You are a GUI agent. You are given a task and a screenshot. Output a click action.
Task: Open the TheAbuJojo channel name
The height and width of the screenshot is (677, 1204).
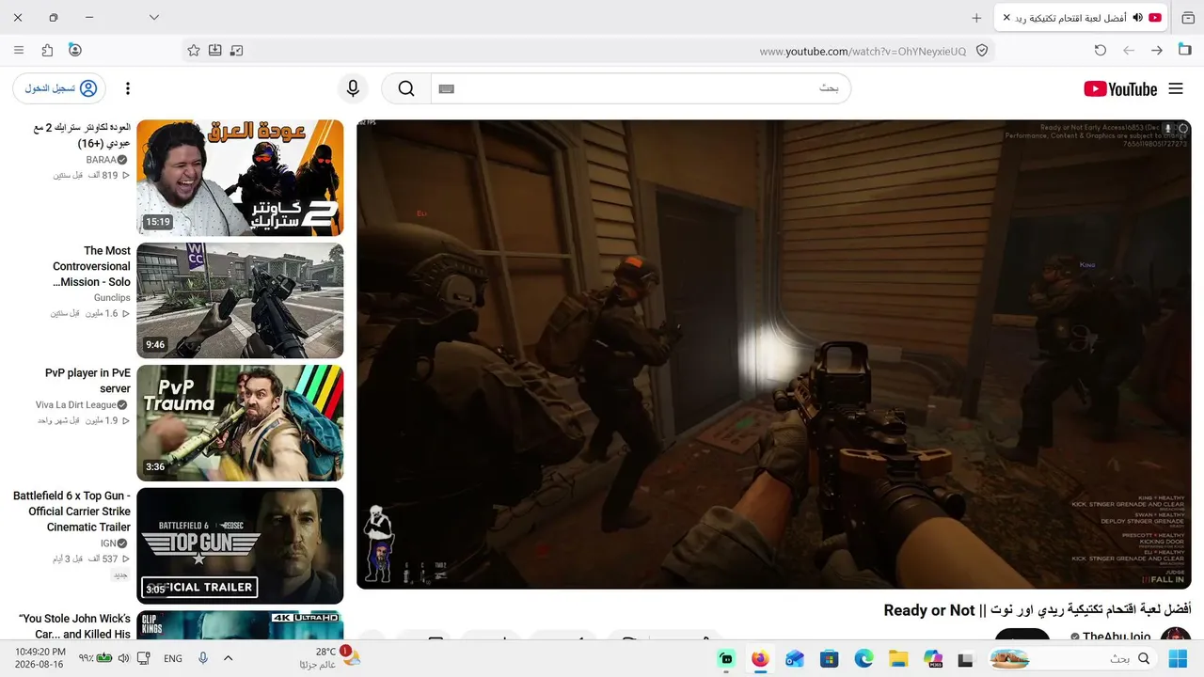pyautogui.click(x=1117, y=637)
